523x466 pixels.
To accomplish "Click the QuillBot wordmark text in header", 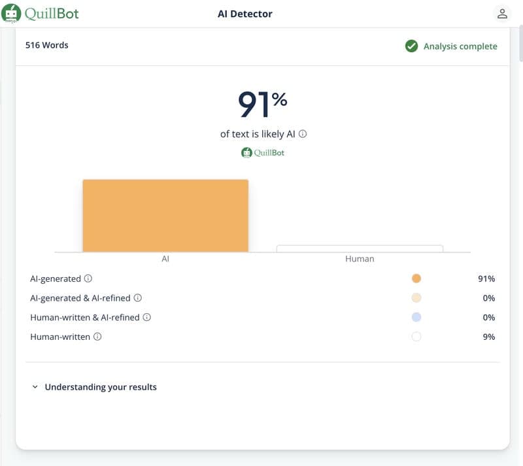I will pos(51,14).
